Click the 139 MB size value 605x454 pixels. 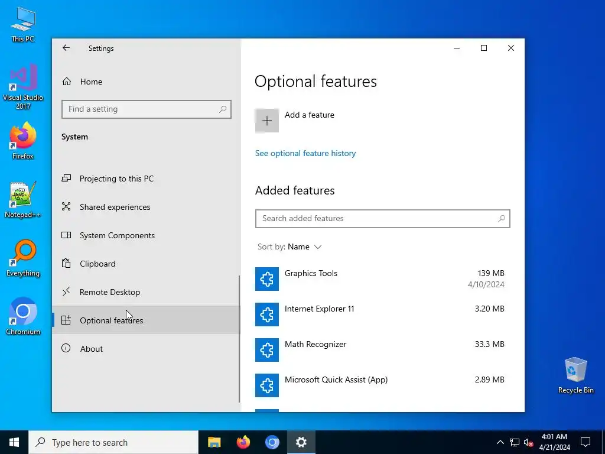[491, 273]
